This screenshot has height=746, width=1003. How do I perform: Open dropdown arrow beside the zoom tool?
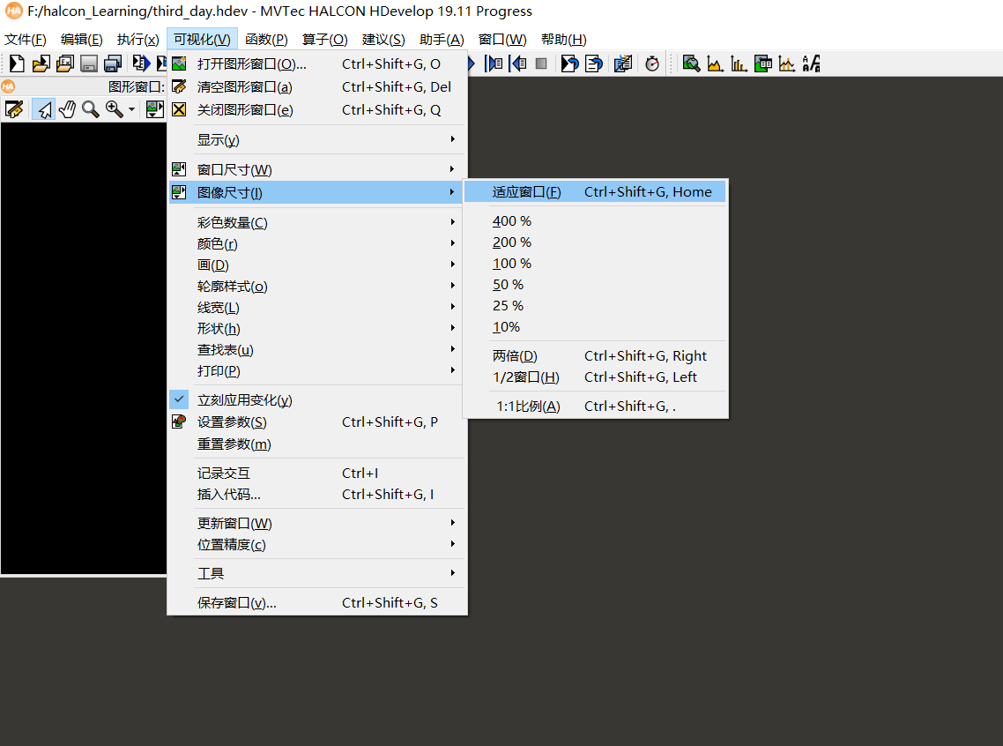pyautogui.click(x=132, y=109)
